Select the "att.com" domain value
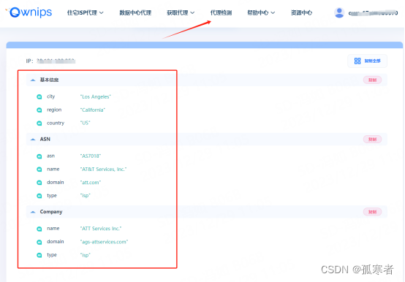The width and height of the screenshot is (405, 282). coord(91,183)
